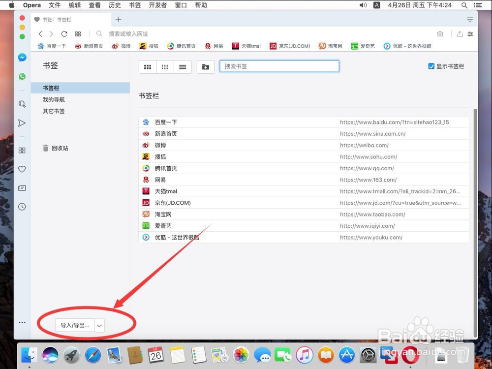Image resolution: width=492 pixels, height=369 pixels.
Task: Launch Safari from the Dock
Action: click(x=93, y=355)
